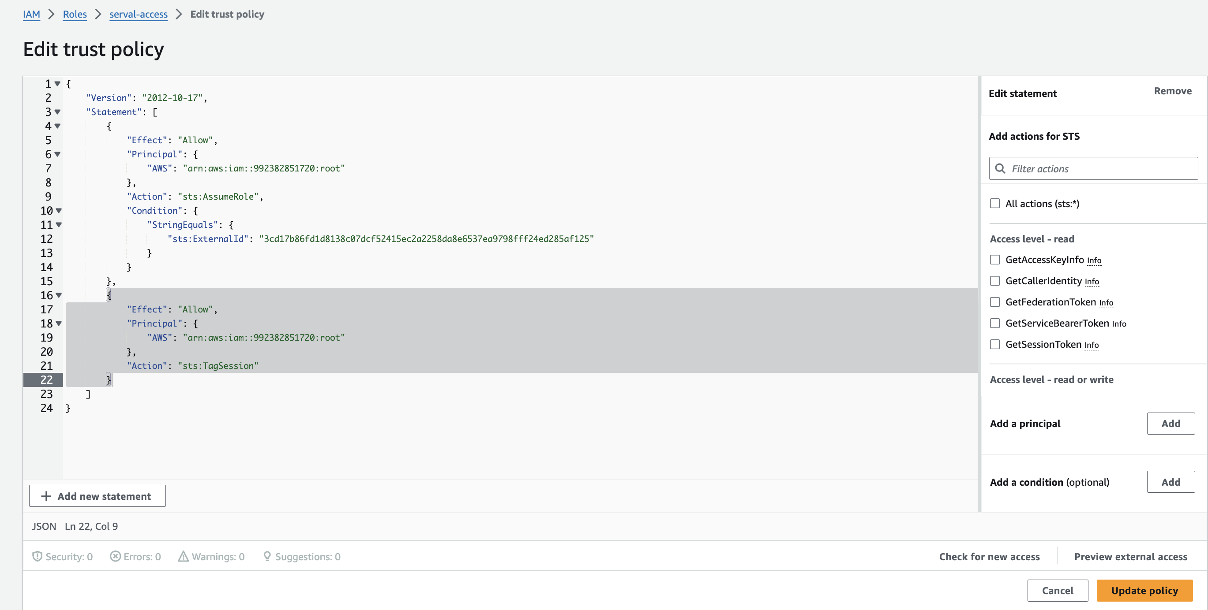Enable the GetFederationToken checkbox
This screenshot has width=1208, height=610.
[995, 302]
